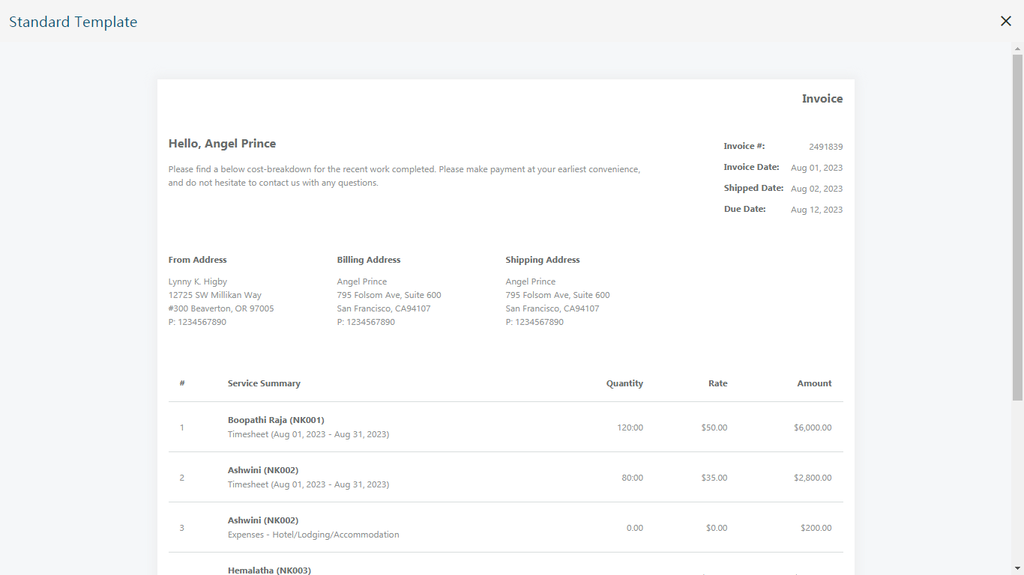The height and width of the screenshot is (575, 1024).
Task: Select invoice number 2491839
Action: click(826, 147)
